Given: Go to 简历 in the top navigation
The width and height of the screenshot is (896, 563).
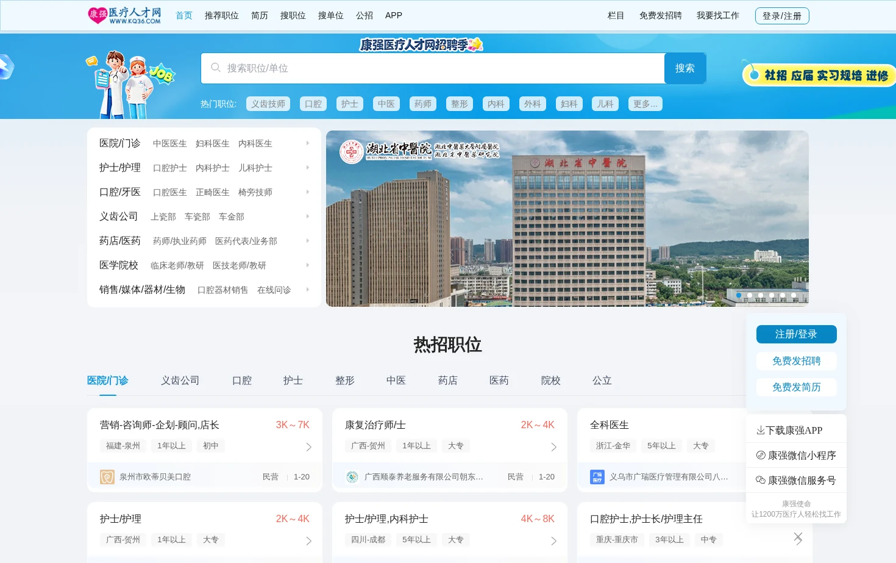Looking at the screenshot, I should point(260,15).
